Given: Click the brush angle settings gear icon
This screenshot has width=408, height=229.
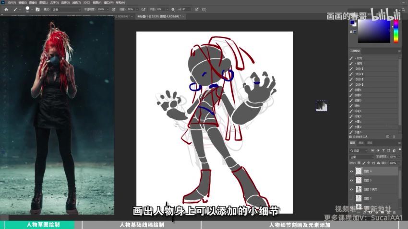Looking at the screenshot, I should (173, 9).
